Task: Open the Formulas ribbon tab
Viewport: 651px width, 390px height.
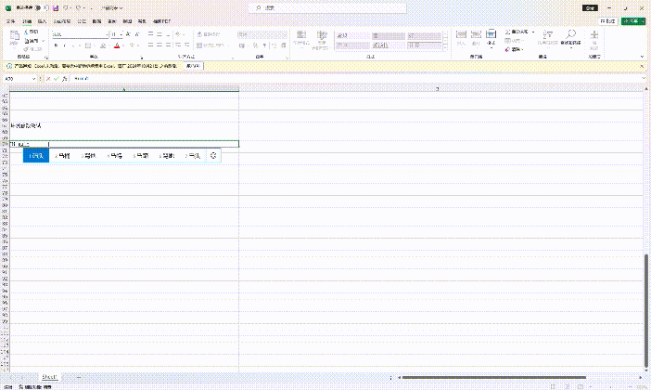Action: [82, 21]
